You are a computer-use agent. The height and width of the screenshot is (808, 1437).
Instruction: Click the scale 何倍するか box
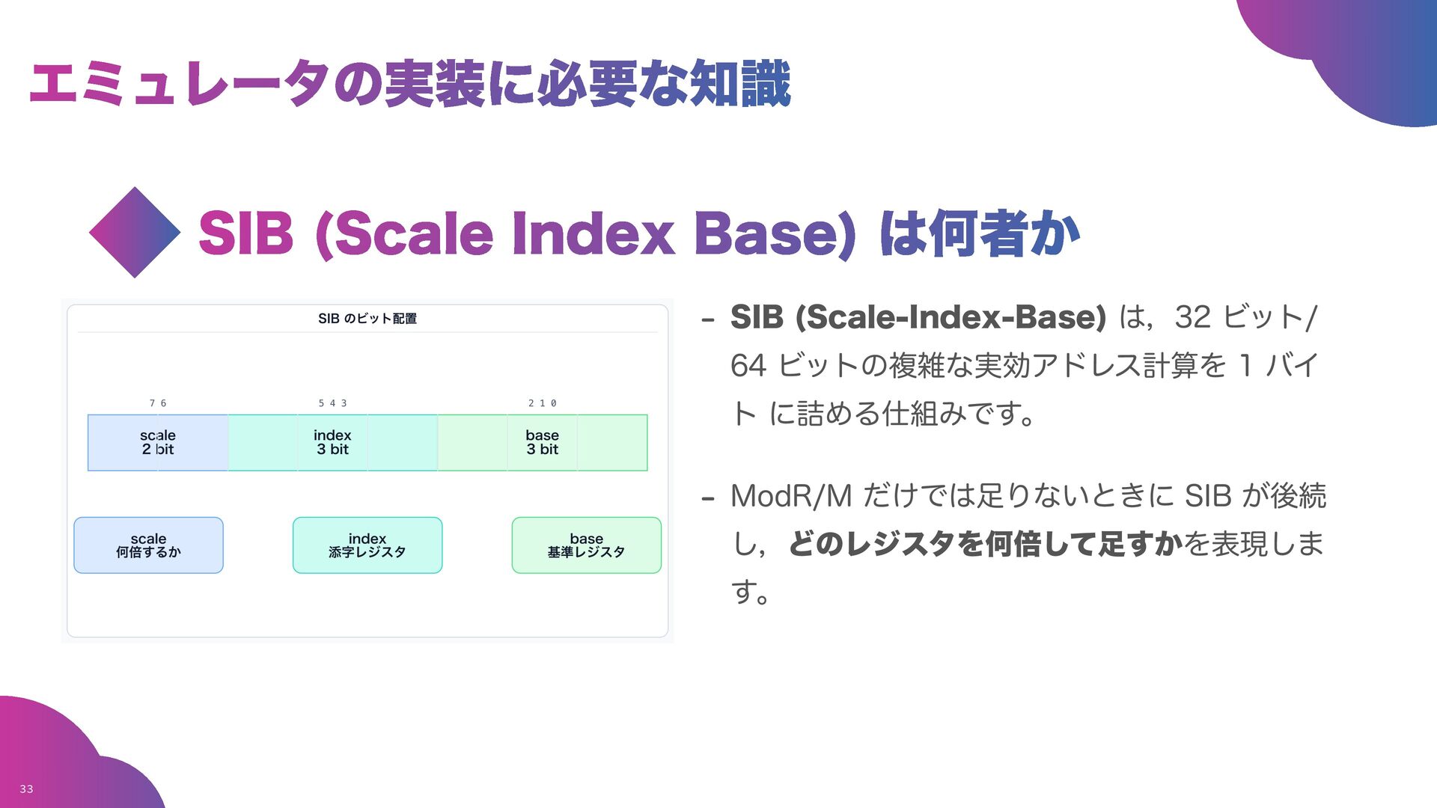(148, 545)
